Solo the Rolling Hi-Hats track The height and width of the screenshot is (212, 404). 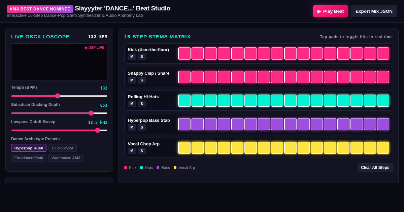142,104
